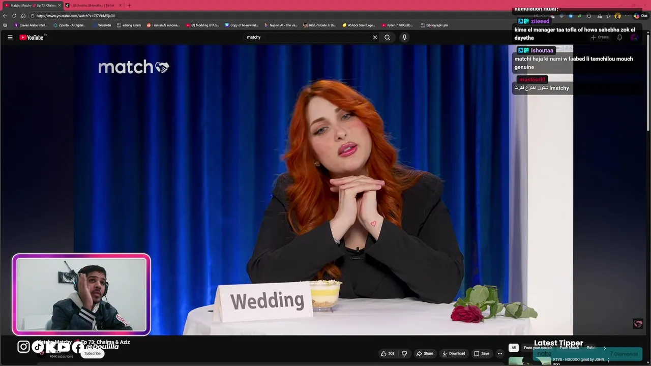Open the VirusTotal bookmark
The image size is (651, 366).
point(102,25)
